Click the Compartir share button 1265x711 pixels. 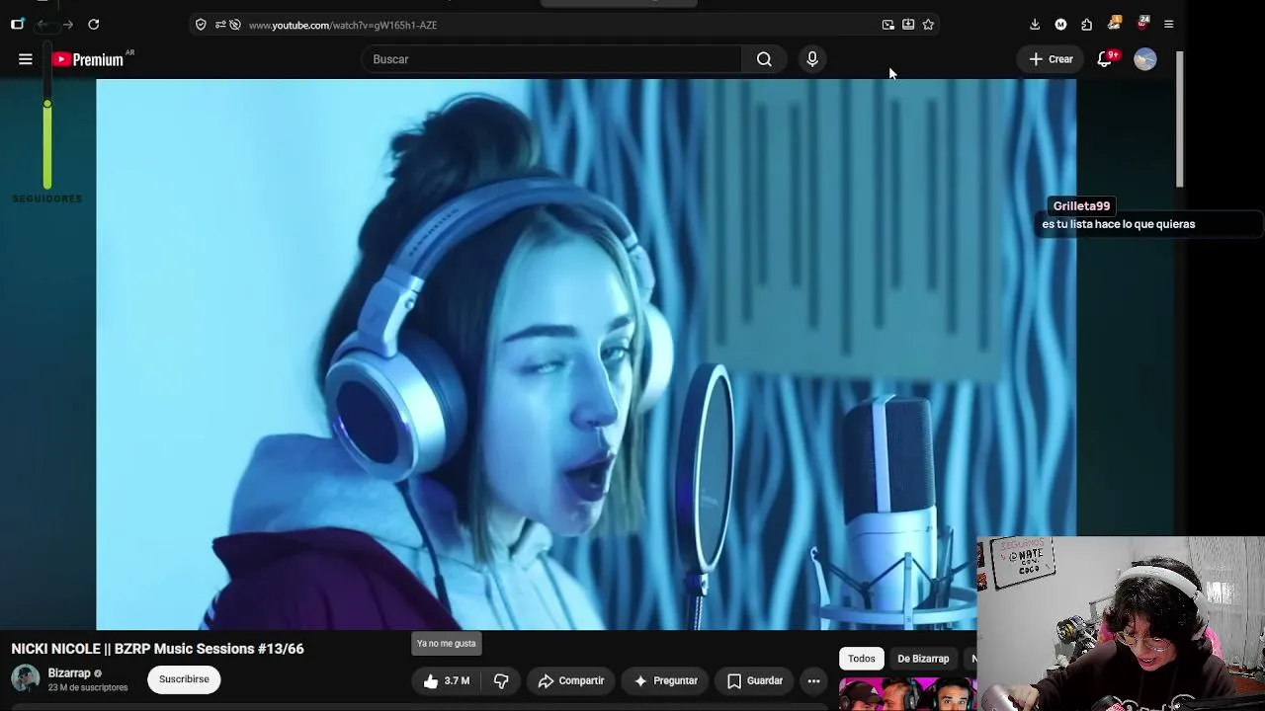pyautogui.click(x=571, y=680)
